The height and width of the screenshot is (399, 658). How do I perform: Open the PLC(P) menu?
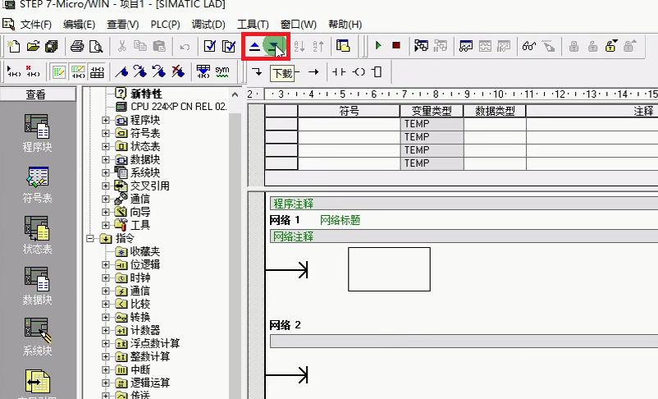point(166,25)
